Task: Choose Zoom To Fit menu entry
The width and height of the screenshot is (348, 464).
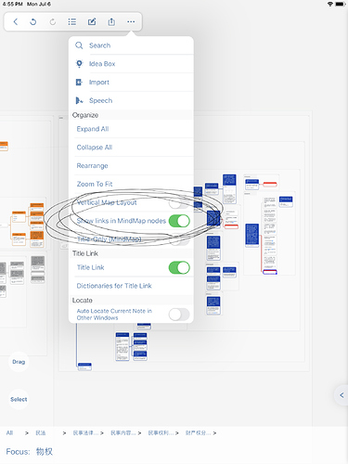Action: 131,184
